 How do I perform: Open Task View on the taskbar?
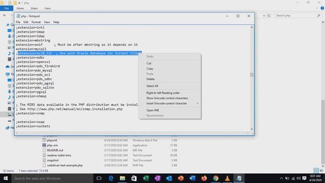click(x=99, y=178)
